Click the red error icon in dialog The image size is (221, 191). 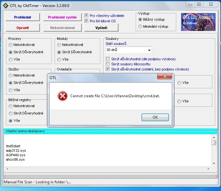(x=62, y=96)
